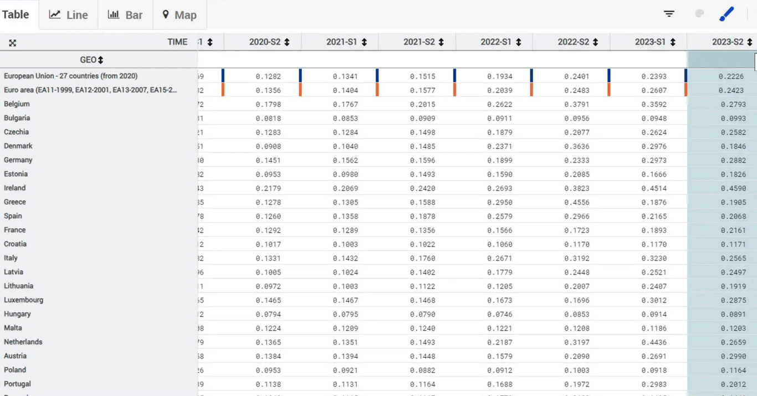Viewport: 757px width, 396px height.
Task: Sort by the 2022-S1 column arrows
Action: click(x=518, y=42)
